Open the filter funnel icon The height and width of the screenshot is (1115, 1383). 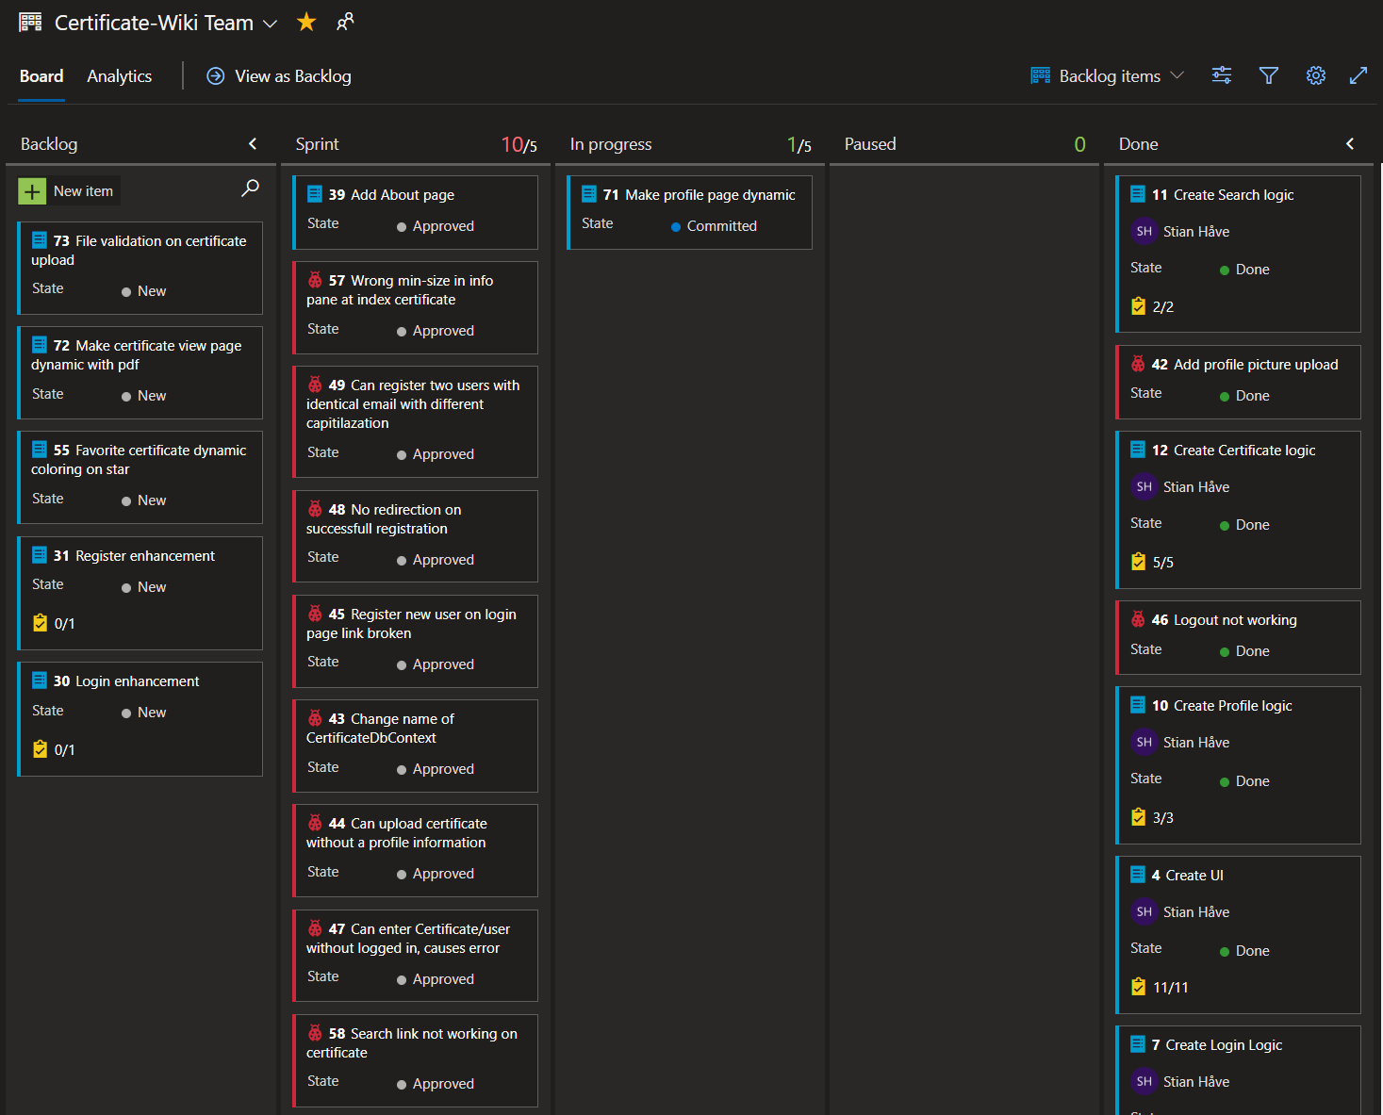1269,75
